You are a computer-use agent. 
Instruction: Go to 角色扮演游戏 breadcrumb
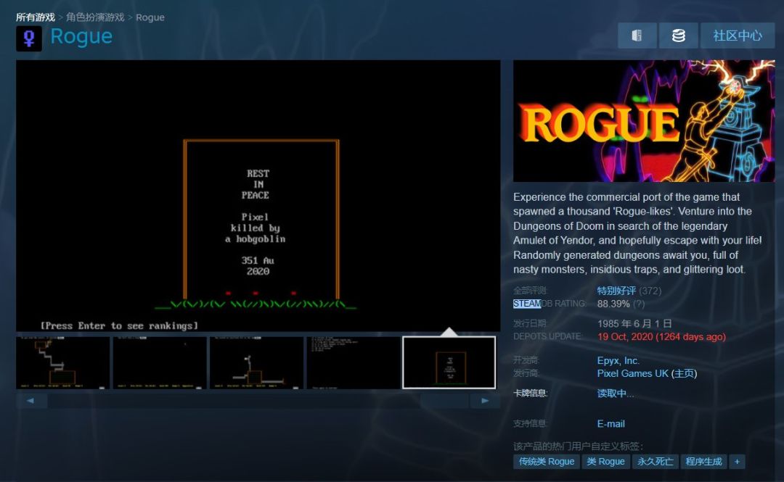95,17
